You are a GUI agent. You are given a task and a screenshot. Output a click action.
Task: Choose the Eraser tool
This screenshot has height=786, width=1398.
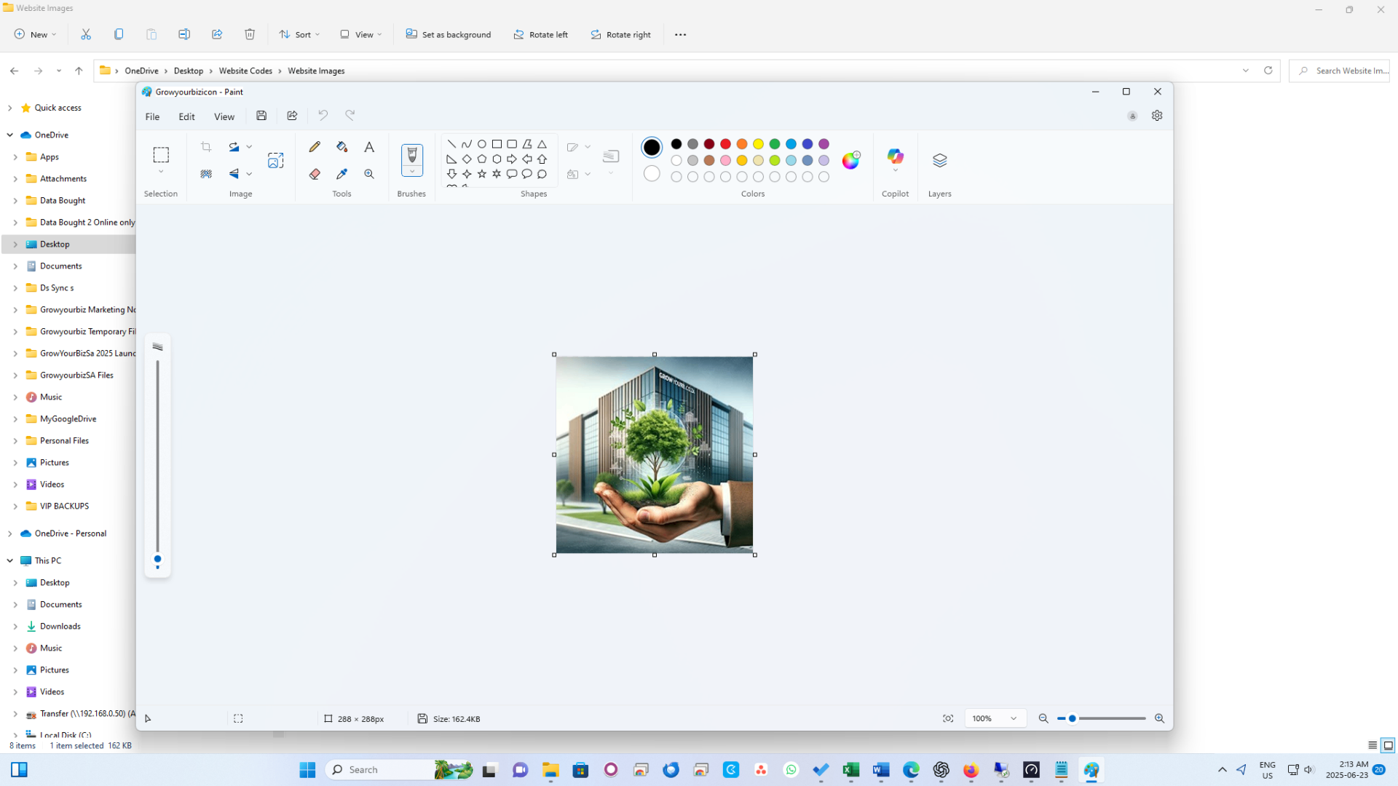click(315, 174)
